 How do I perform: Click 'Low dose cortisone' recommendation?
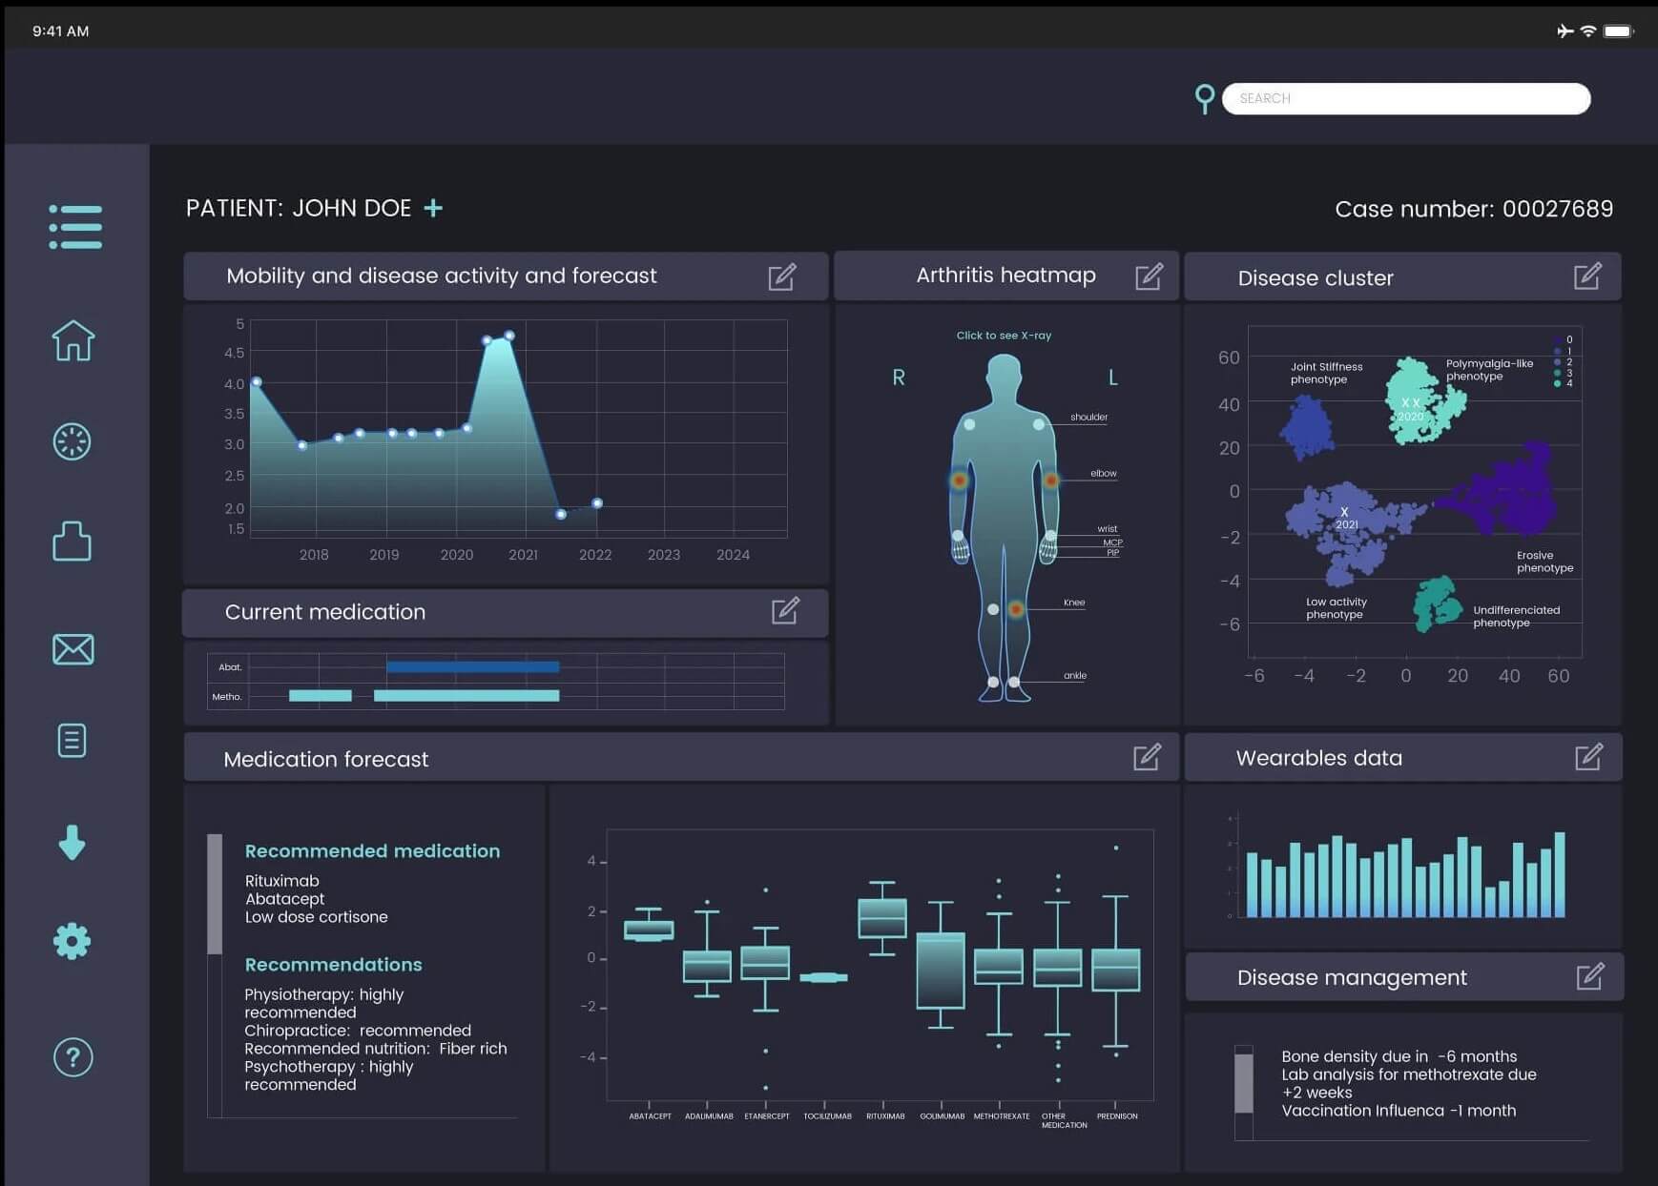pyautogui.click(x=317, y=917)
